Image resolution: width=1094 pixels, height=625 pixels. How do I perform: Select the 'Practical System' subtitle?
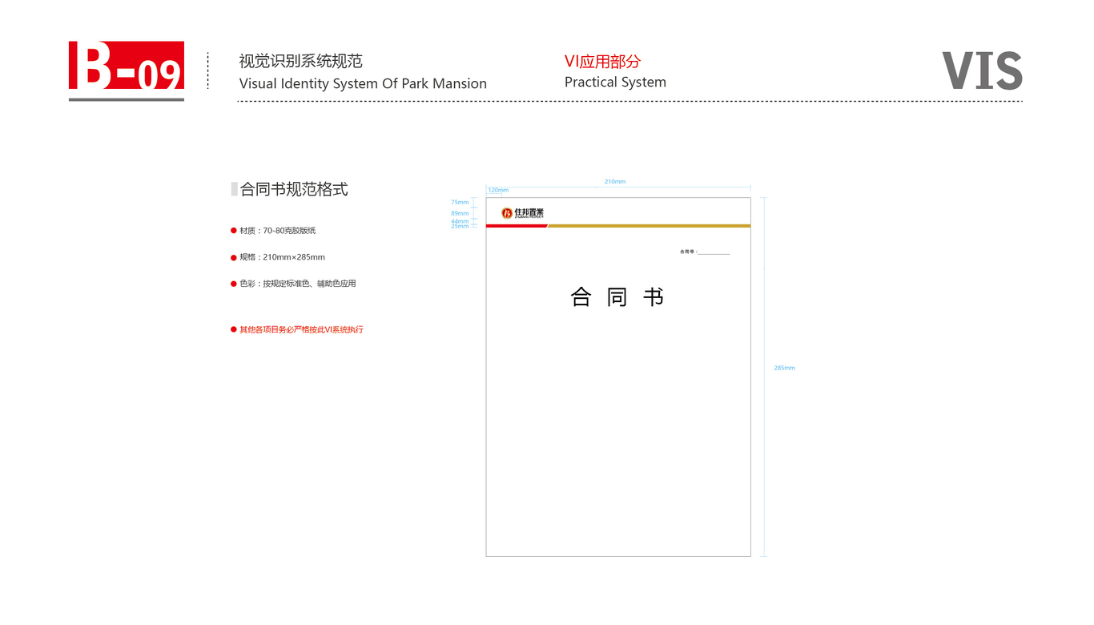click(x=615, y=82)
